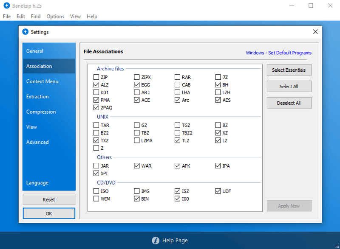Go to the Compression settings tab
This screenshot has width=340, height=249.
coord(41,112)
